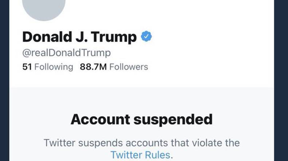The height and width of the screenshot is (161, 288).
Task: Click the dark navy margin on the right
Action: (281, 80)
